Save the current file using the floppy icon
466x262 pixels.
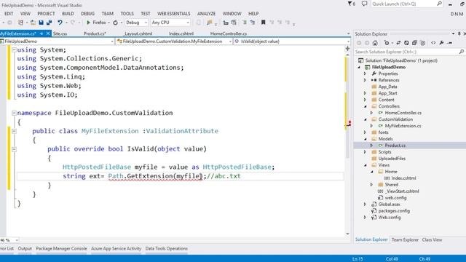click(41, 23)
